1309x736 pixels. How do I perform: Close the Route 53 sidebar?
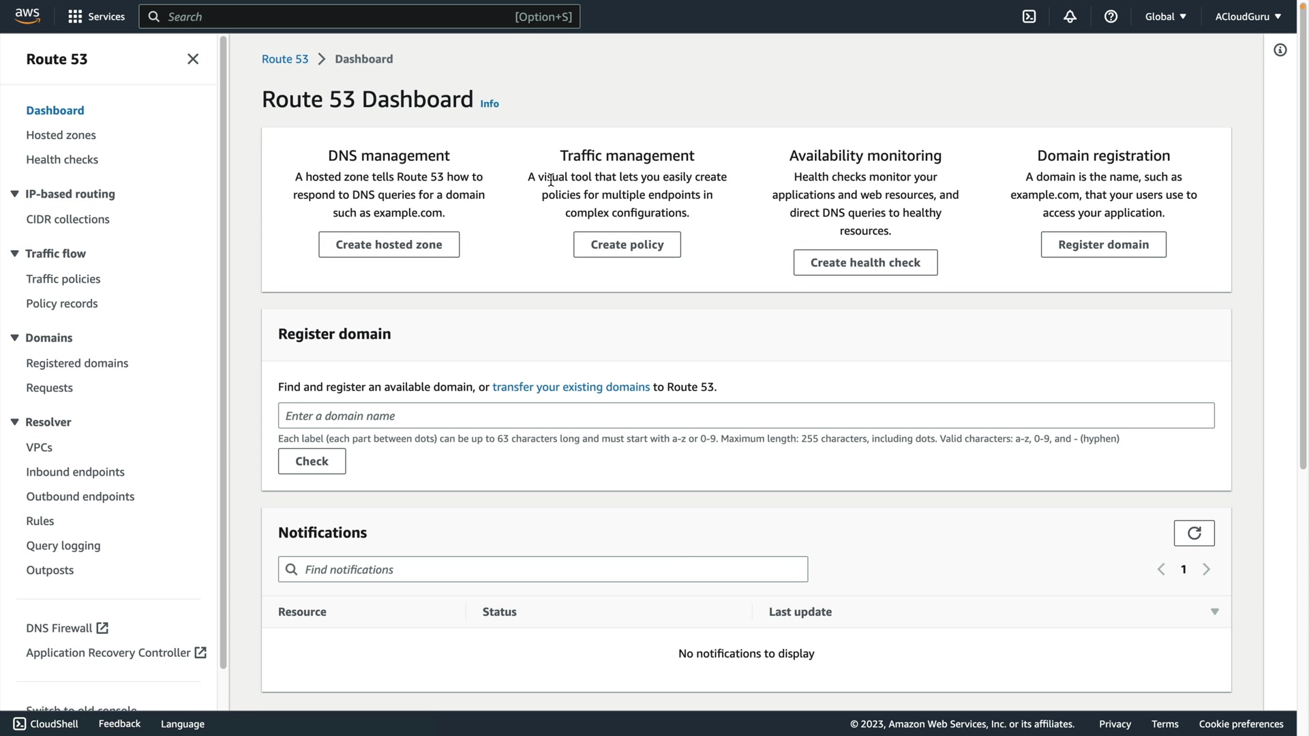pos(193,59)
